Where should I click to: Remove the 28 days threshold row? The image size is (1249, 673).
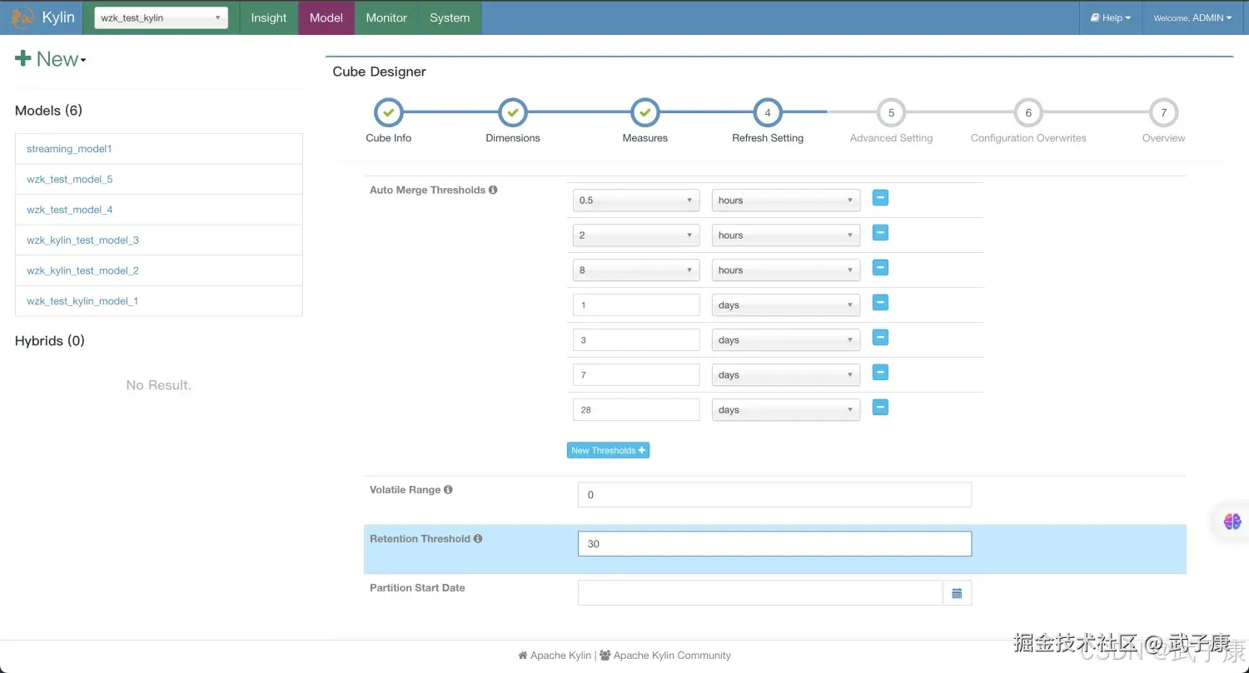click(x=880, y=408)
